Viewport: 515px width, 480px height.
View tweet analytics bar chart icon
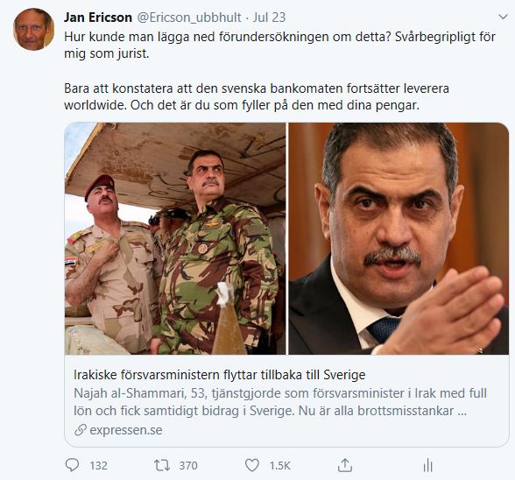point(427,465)
